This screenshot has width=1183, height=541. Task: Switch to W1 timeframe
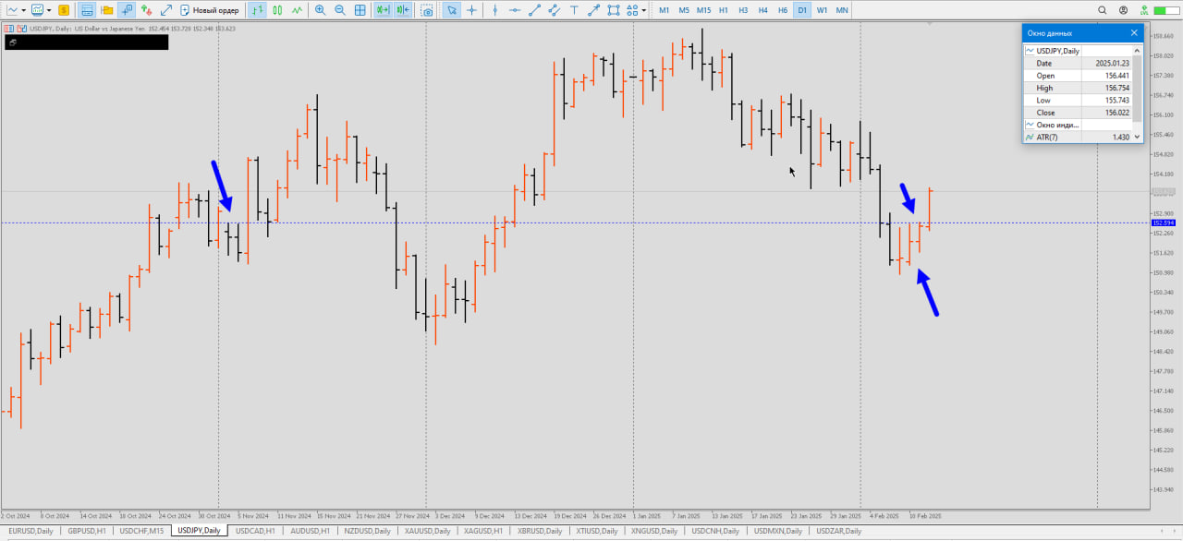click(822, 10)
